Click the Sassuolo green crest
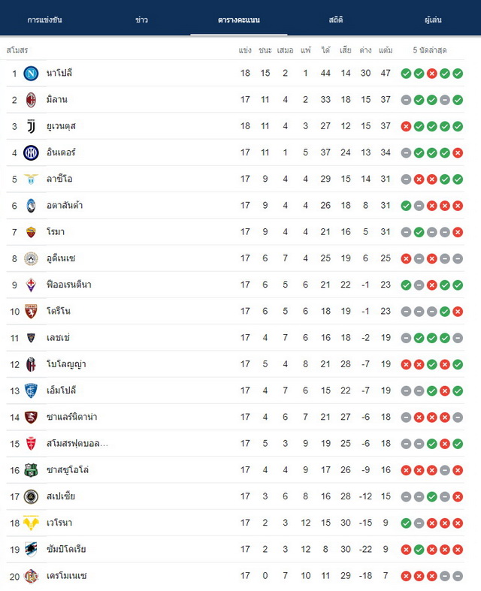 [x=31, y=470]
